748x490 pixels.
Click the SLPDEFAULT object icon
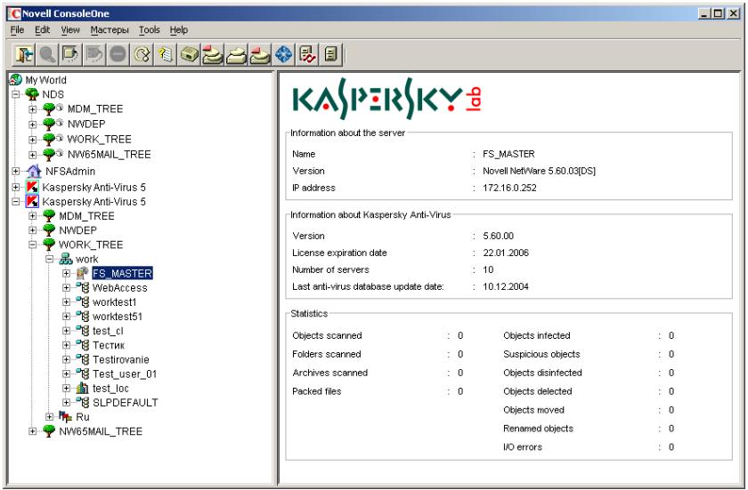click(82, 402)
